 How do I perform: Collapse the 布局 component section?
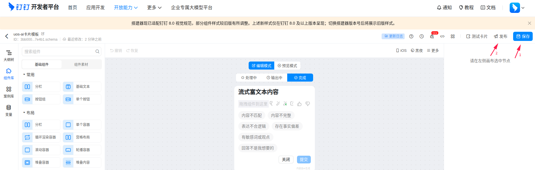click(28, 113)
